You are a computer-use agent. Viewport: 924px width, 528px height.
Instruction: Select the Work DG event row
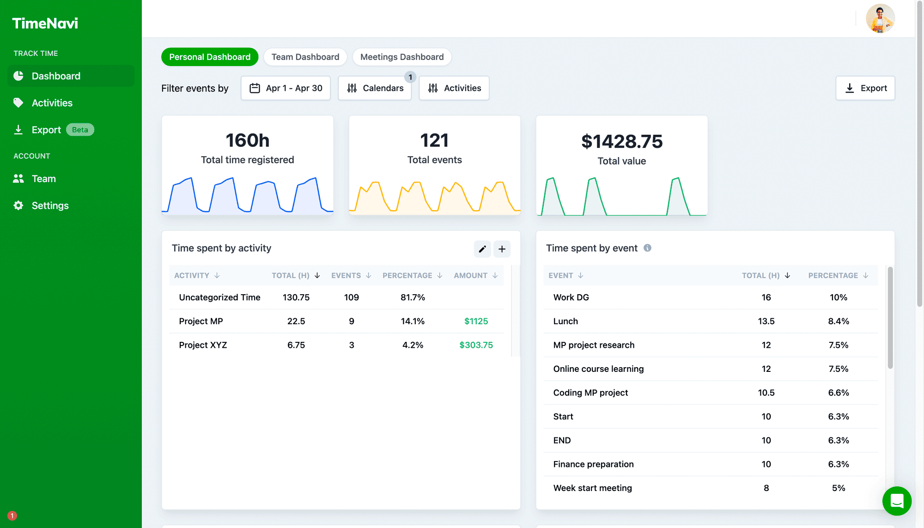(711, 297)
